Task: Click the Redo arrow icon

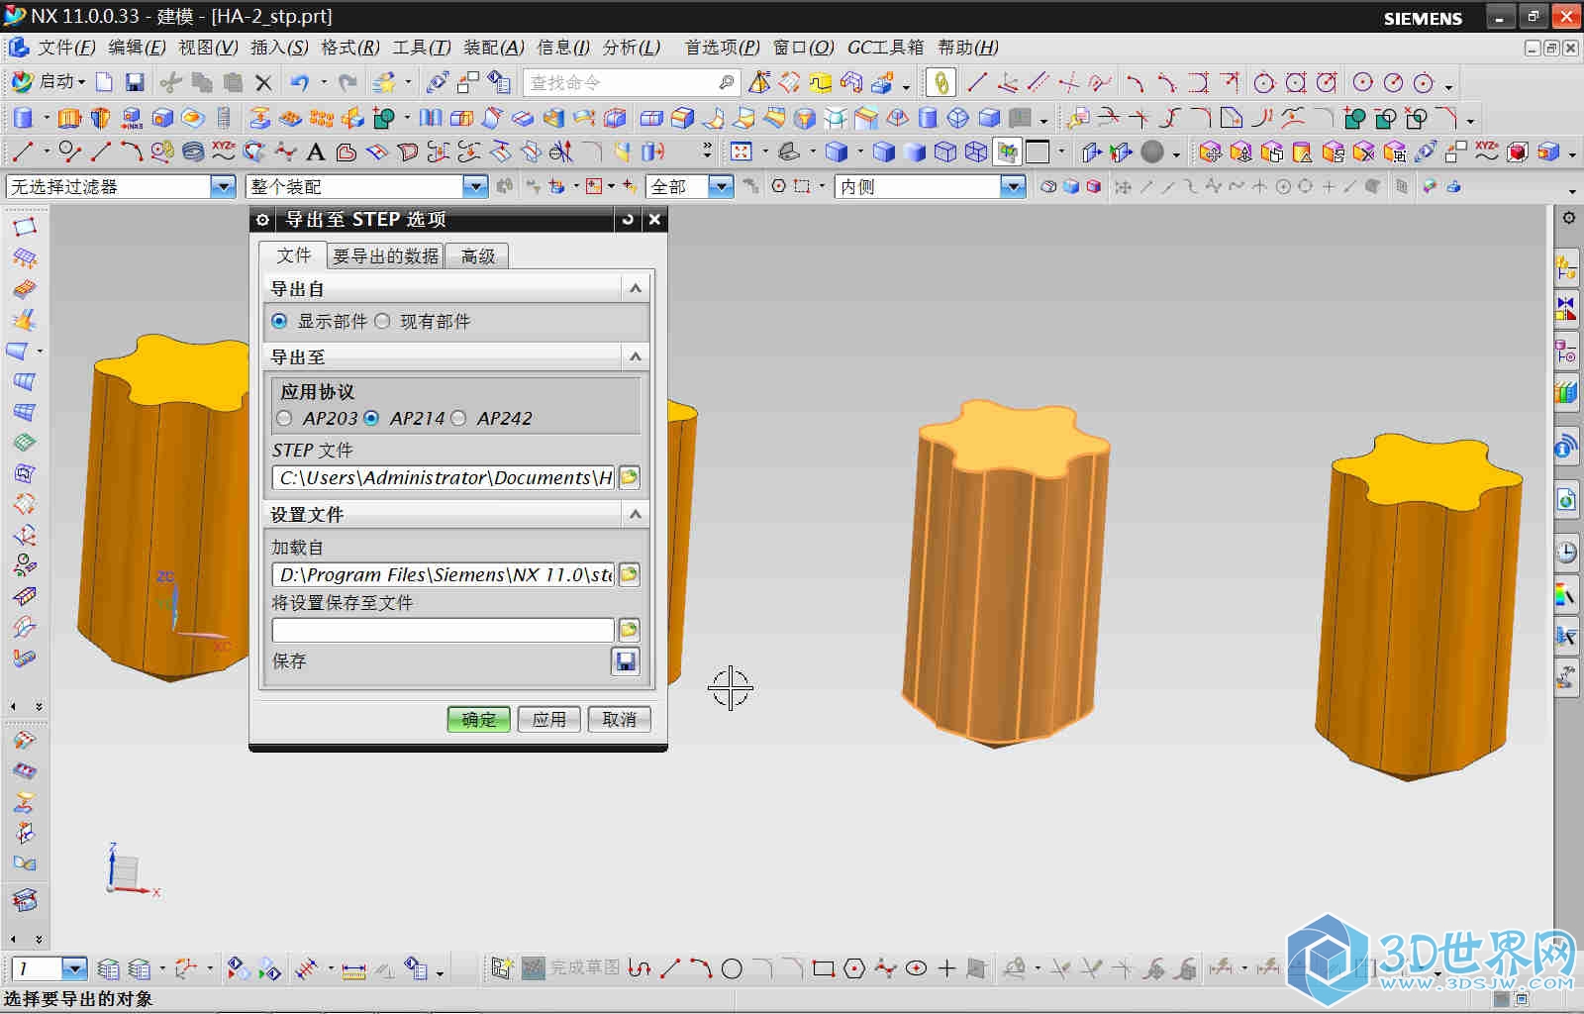Action: pyautogui.click(x=347, y=82)
